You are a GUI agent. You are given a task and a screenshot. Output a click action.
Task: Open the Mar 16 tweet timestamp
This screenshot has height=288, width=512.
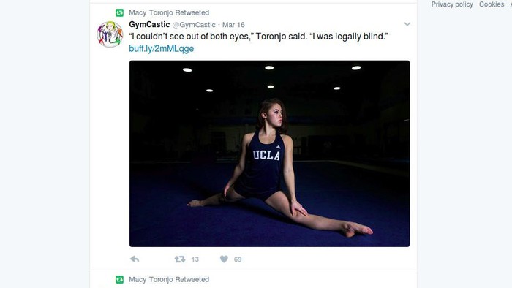tap(233, 25)
